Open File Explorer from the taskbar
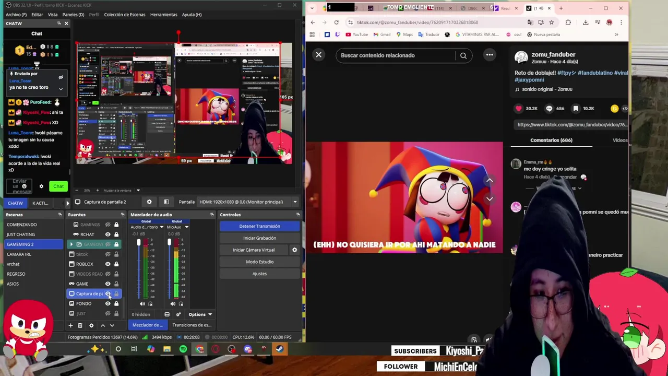The image size is (668, 376). point(167,349)
